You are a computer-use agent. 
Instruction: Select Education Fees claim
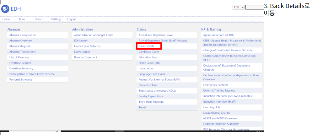coord(148,57)
